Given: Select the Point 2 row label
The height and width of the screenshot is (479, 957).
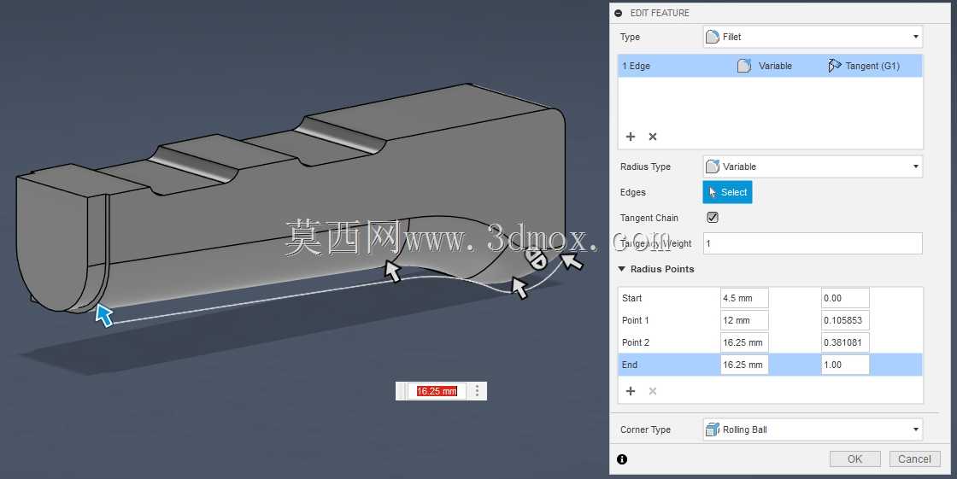Looking at the screenshot, I should [x=636, y=342].
